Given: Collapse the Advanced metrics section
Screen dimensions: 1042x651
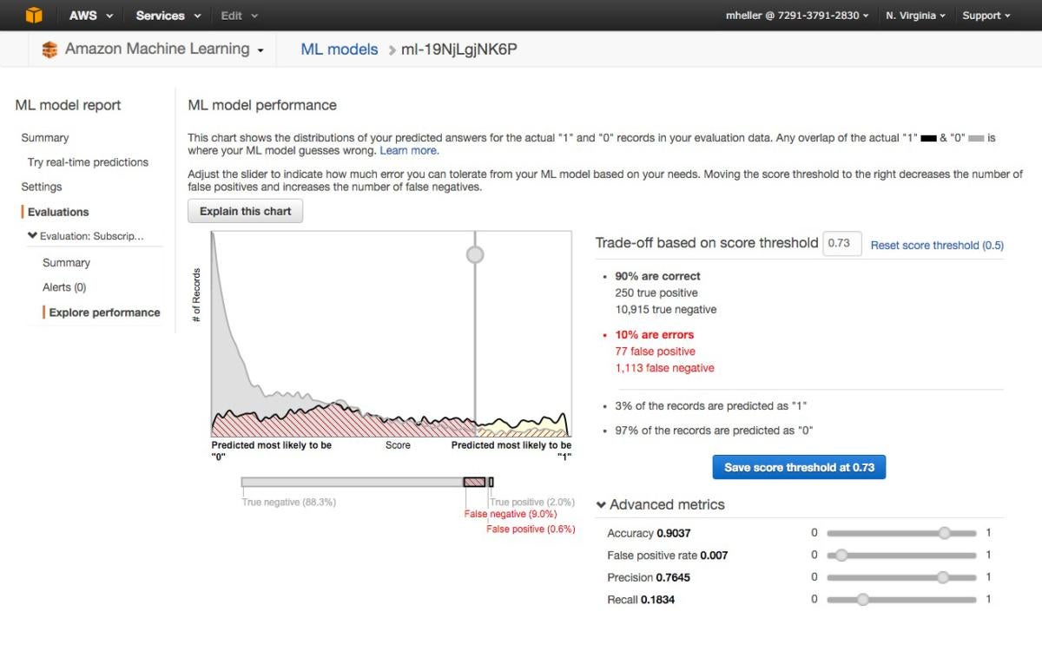Looking at the screenshot, I should point(601,505).
